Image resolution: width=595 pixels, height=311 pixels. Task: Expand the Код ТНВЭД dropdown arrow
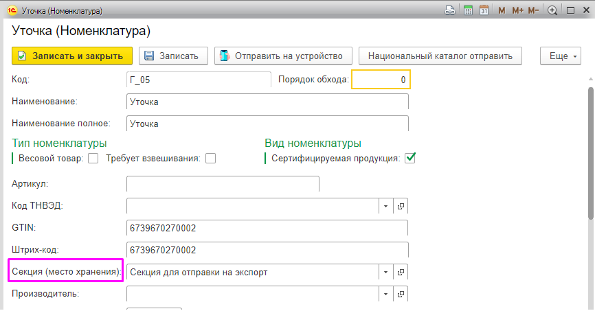(x=386, y=207)
